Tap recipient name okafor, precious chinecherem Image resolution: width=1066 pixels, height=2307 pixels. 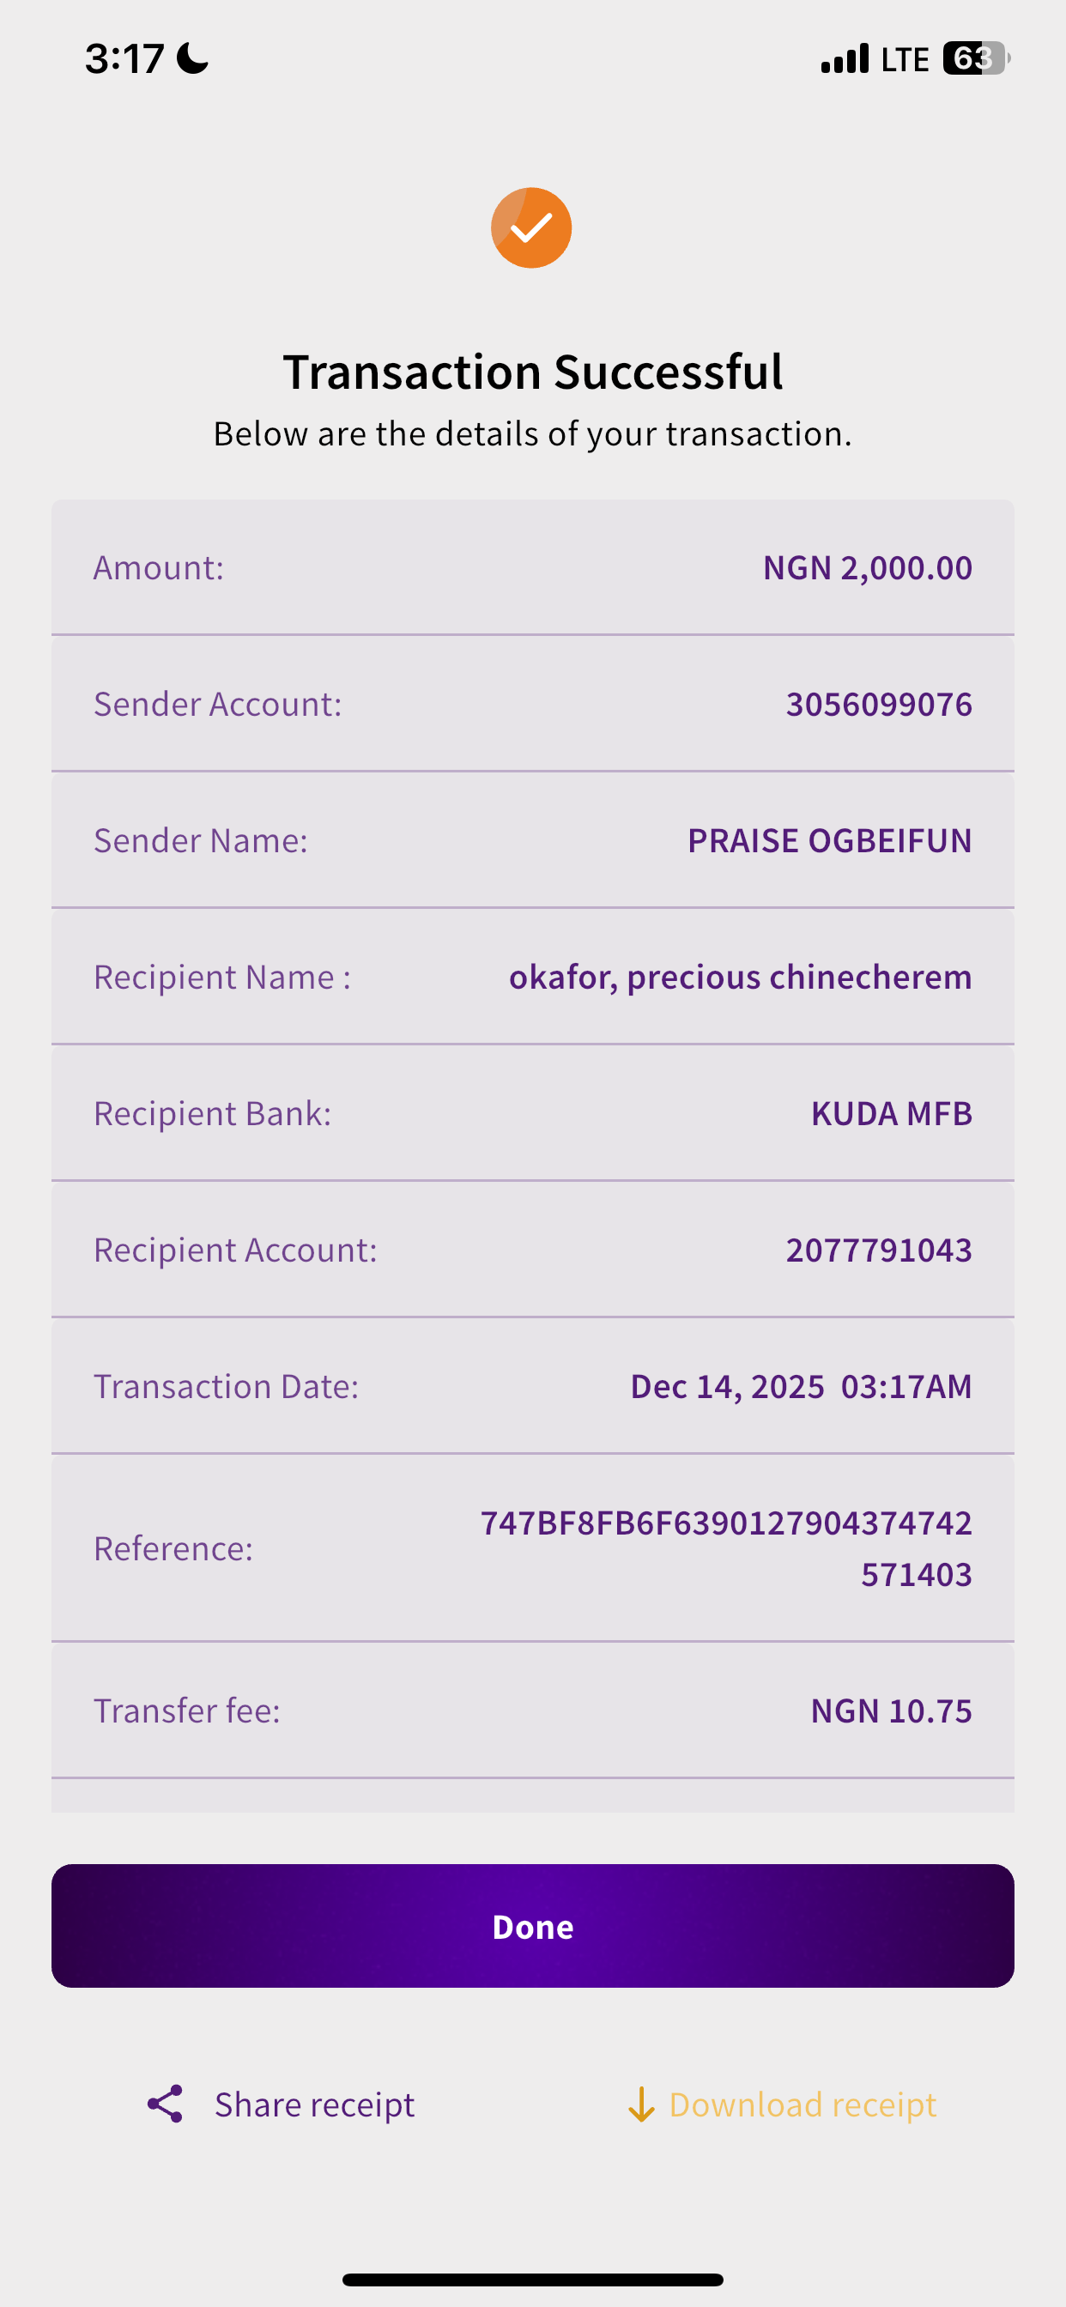pos(740,976)
